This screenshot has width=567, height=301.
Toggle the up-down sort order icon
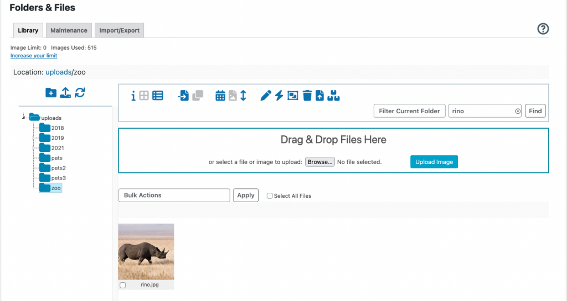point(244,96)
